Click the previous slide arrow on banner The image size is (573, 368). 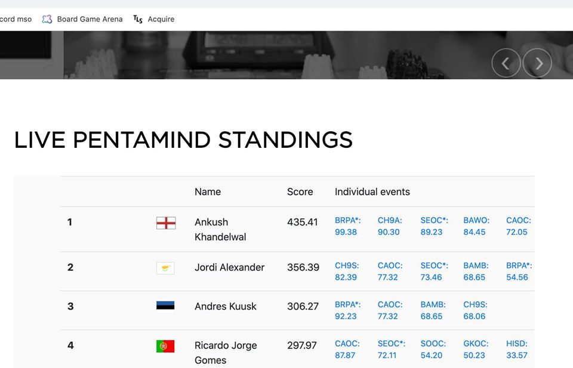pyautogui.click(x=506, y=63)
